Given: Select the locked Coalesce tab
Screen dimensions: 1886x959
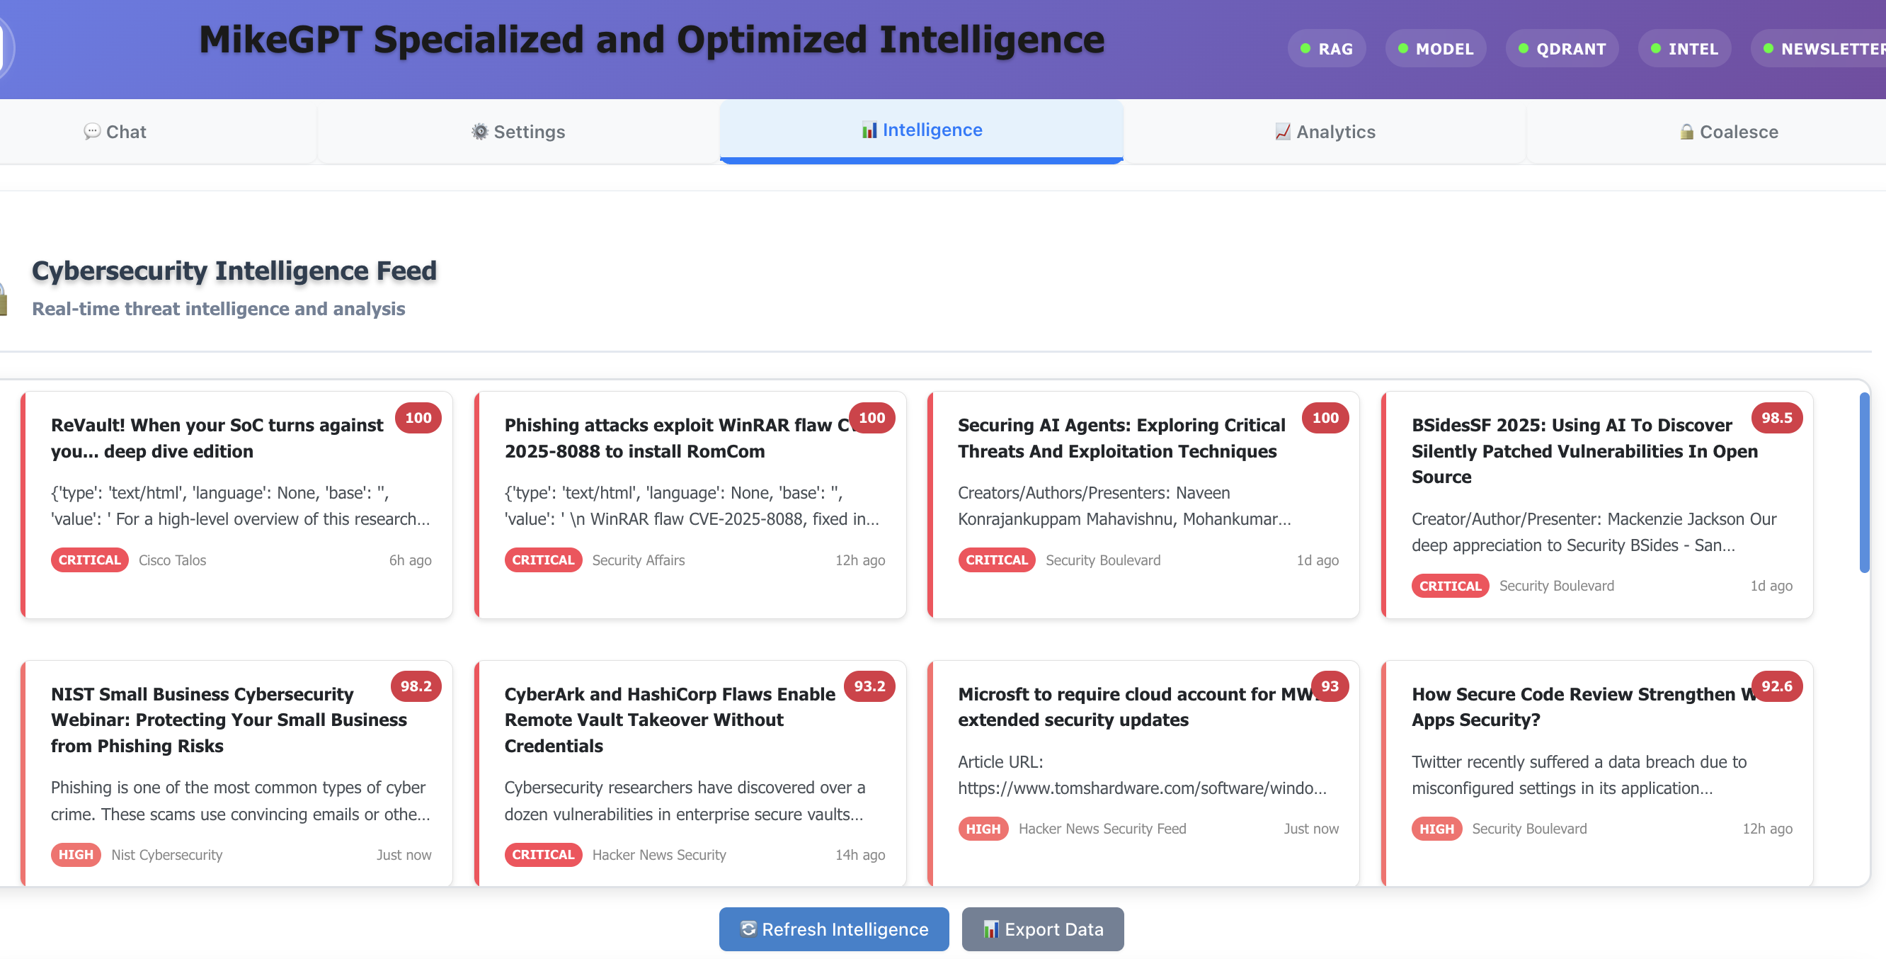Looking at the screenshot, I should pos(1728,132).
